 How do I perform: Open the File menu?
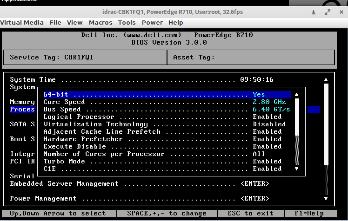(55, 22)
